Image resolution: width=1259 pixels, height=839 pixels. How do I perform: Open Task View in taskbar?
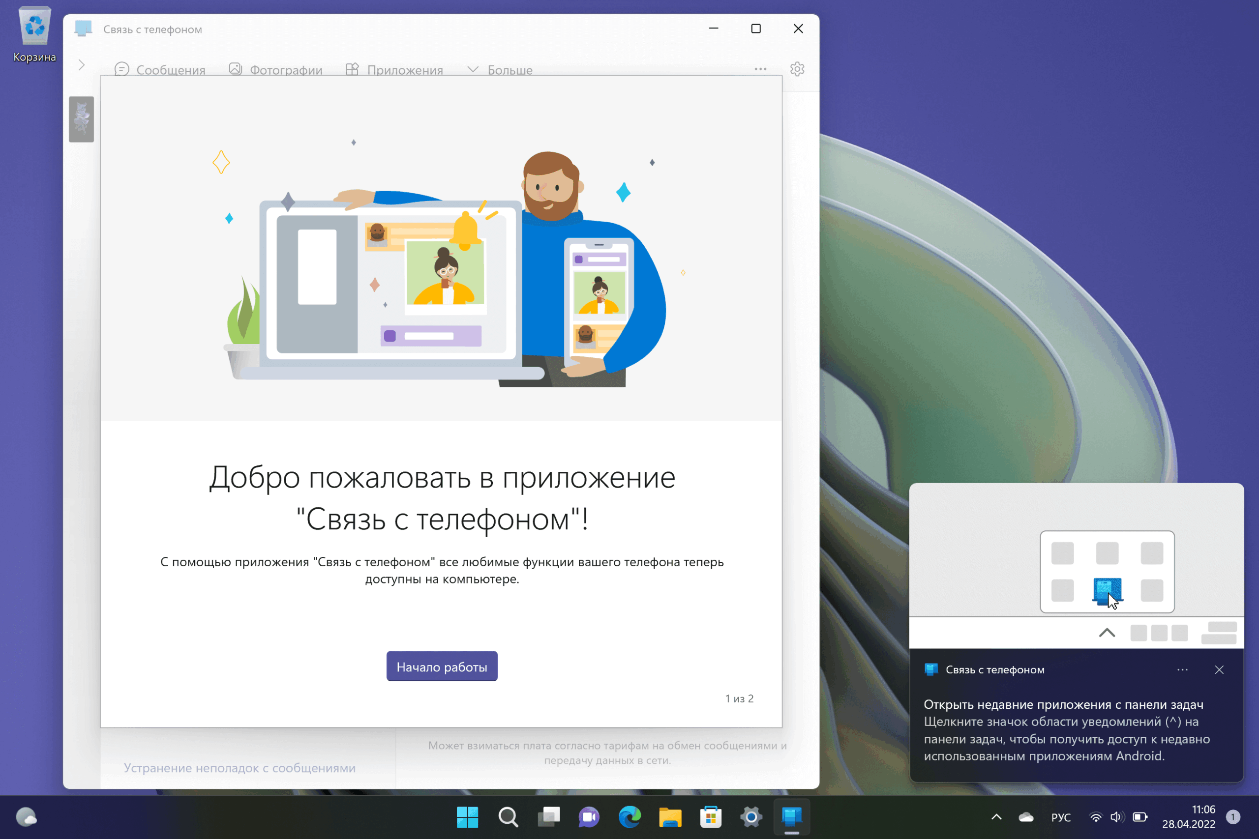(549, 816)
